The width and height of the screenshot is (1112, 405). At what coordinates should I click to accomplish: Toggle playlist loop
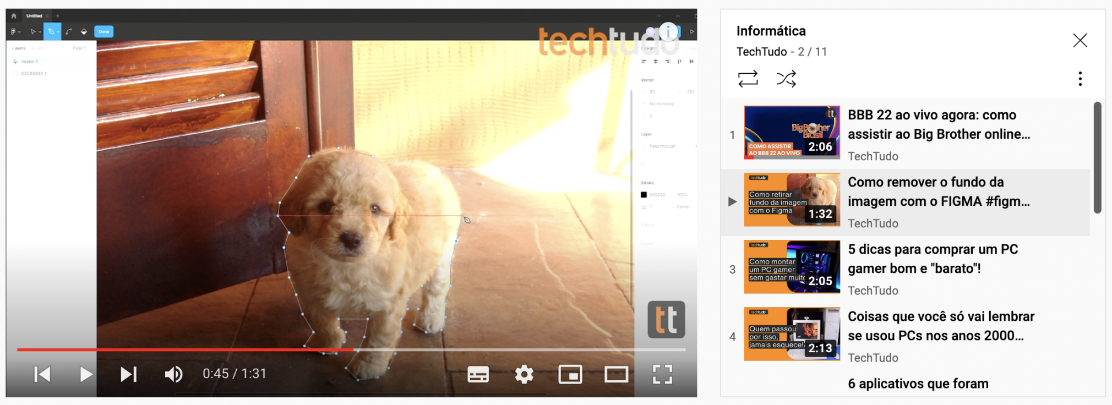pos(748,79)
